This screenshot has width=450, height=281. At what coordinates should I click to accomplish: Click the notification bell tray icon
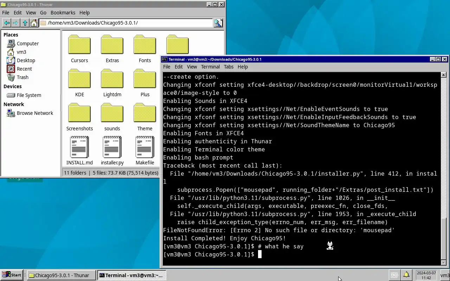pyautogui.click(x=406, y=275)
